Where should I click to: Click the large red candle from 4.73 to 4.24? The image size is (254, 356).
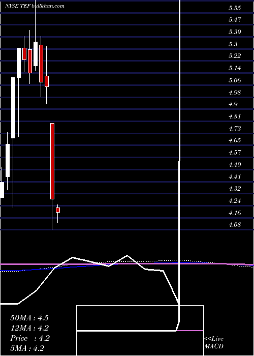click(x=52, y=161)
